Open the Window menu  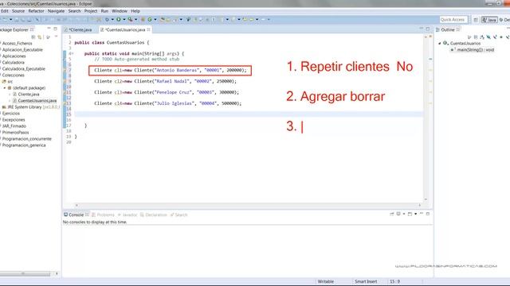[x=120, y=11]
